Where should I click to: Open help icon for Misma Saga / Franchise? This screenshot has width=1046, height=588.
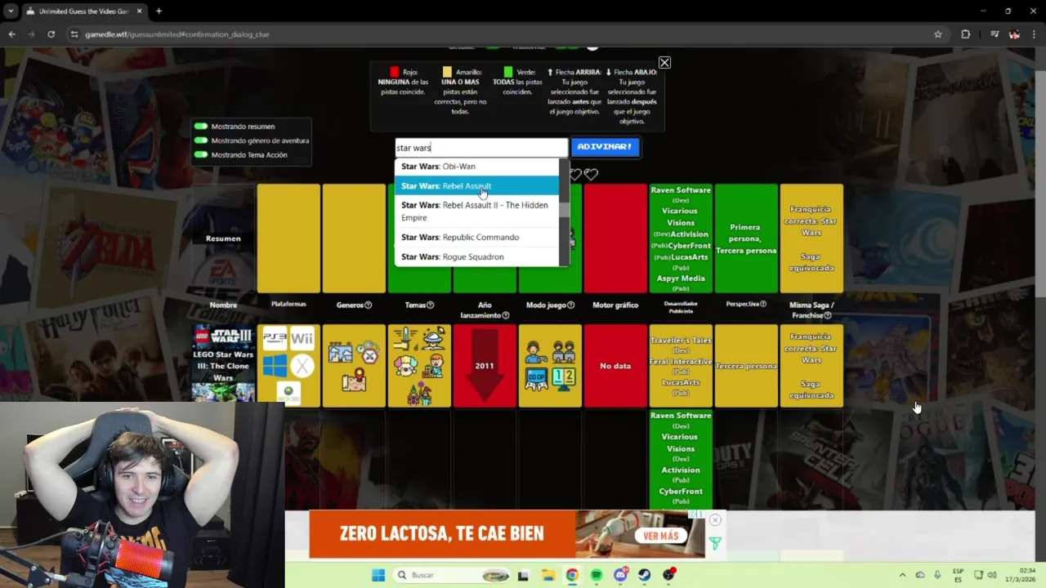pos(828,315)
